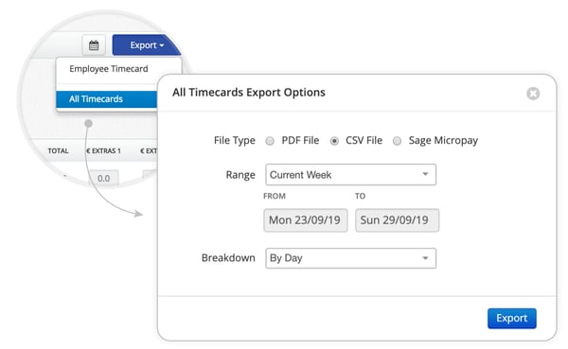Click the To date field Sun 29/09/19
Screen dimensions: 568x349
(397, 220)
